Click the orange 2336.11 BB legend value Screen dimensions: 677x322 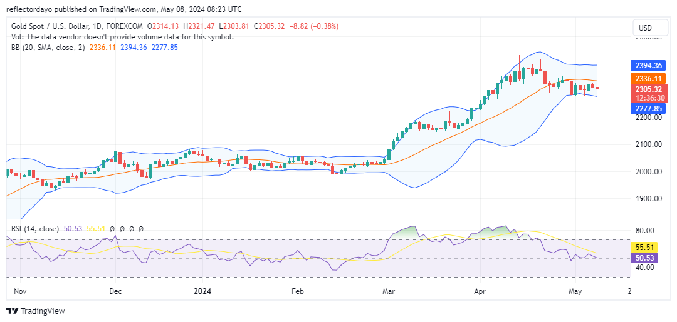click(102, 48)
